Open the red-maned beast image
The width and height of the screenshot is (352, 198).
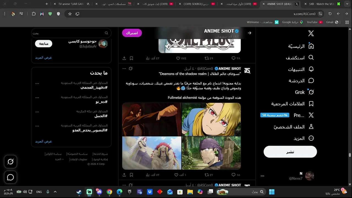point(152,153)
